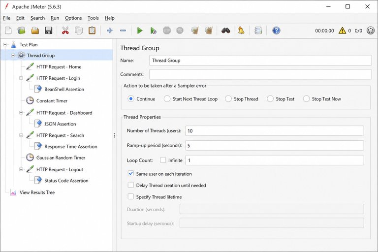Image resolution: width=378 pixels, height=252 pixels.
Task: Click the Start no pauses icon
Action: point(153,31)
